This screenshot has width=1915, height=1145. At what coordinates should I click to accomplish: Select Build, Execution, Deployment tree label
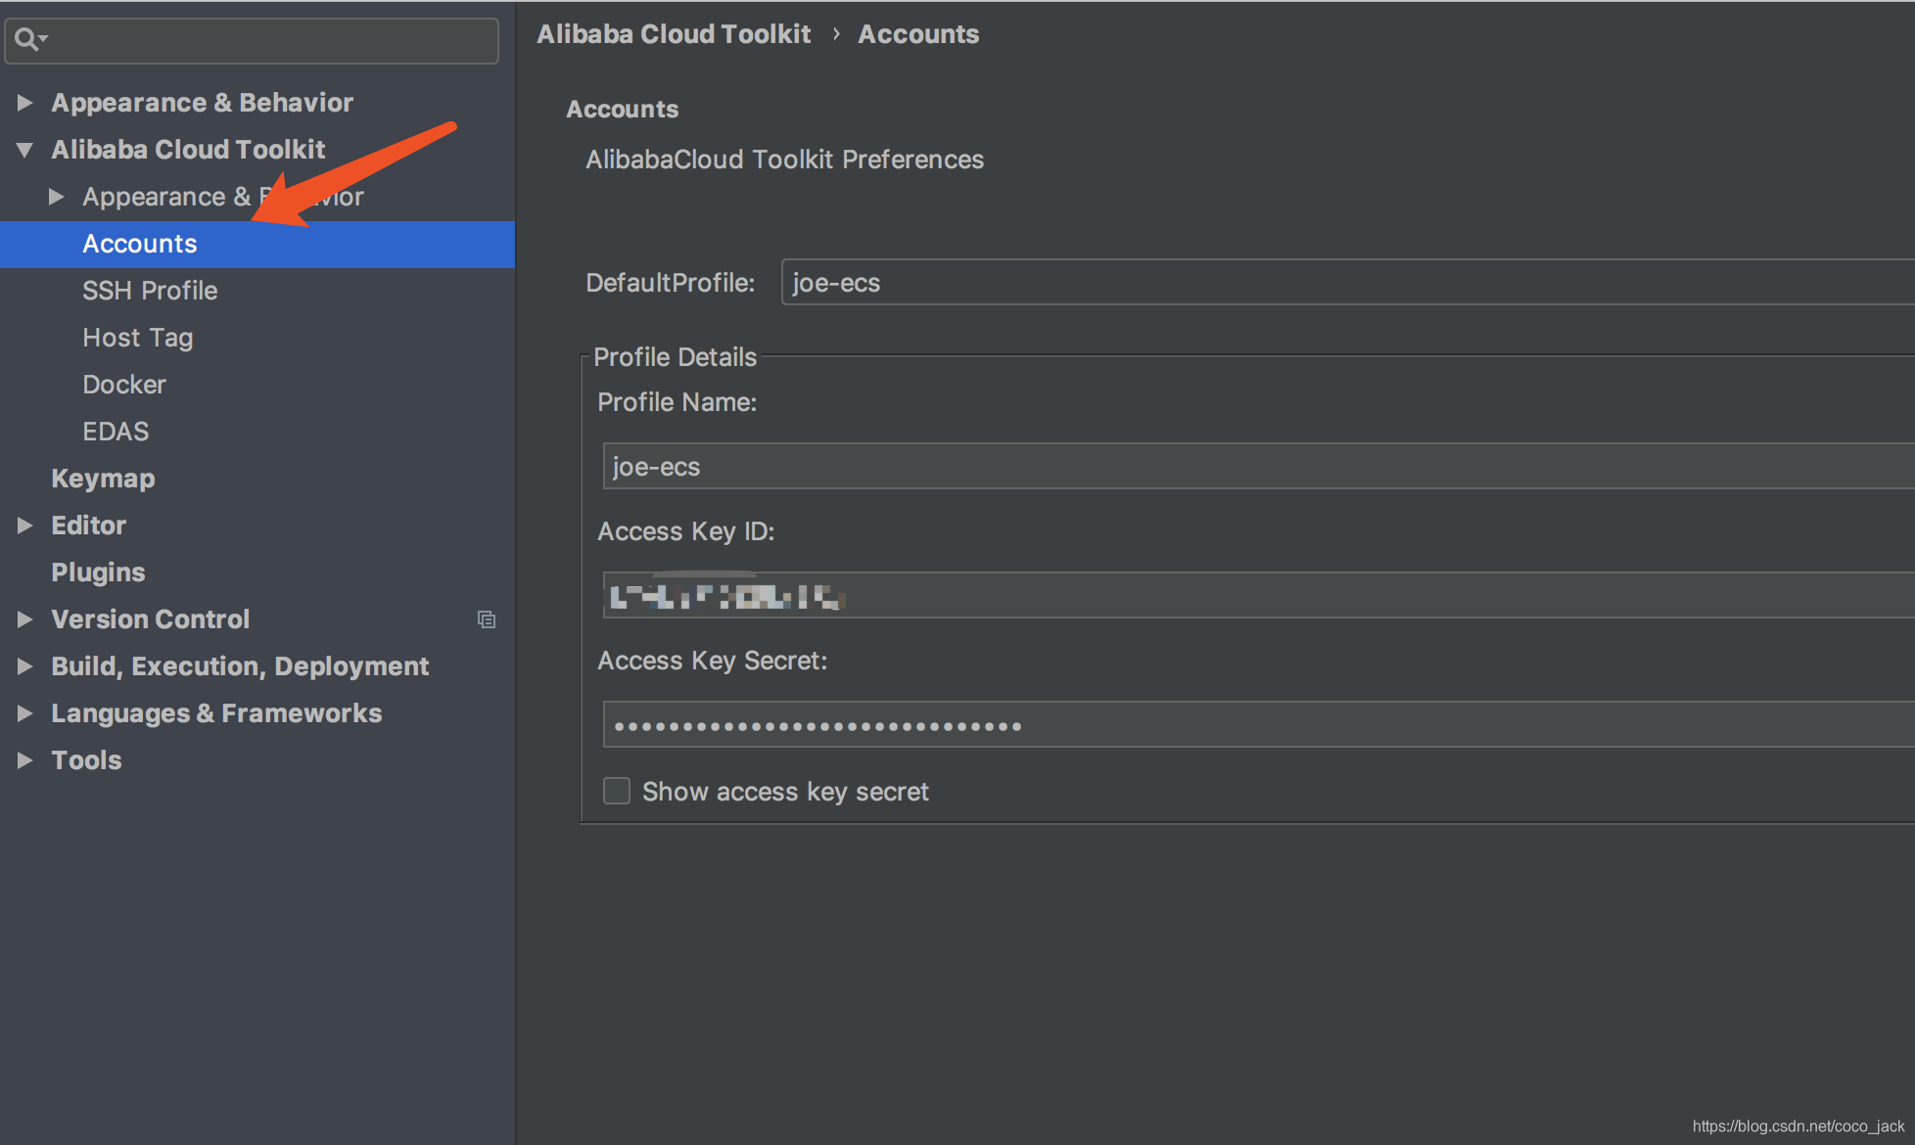(x=240, y=666)
